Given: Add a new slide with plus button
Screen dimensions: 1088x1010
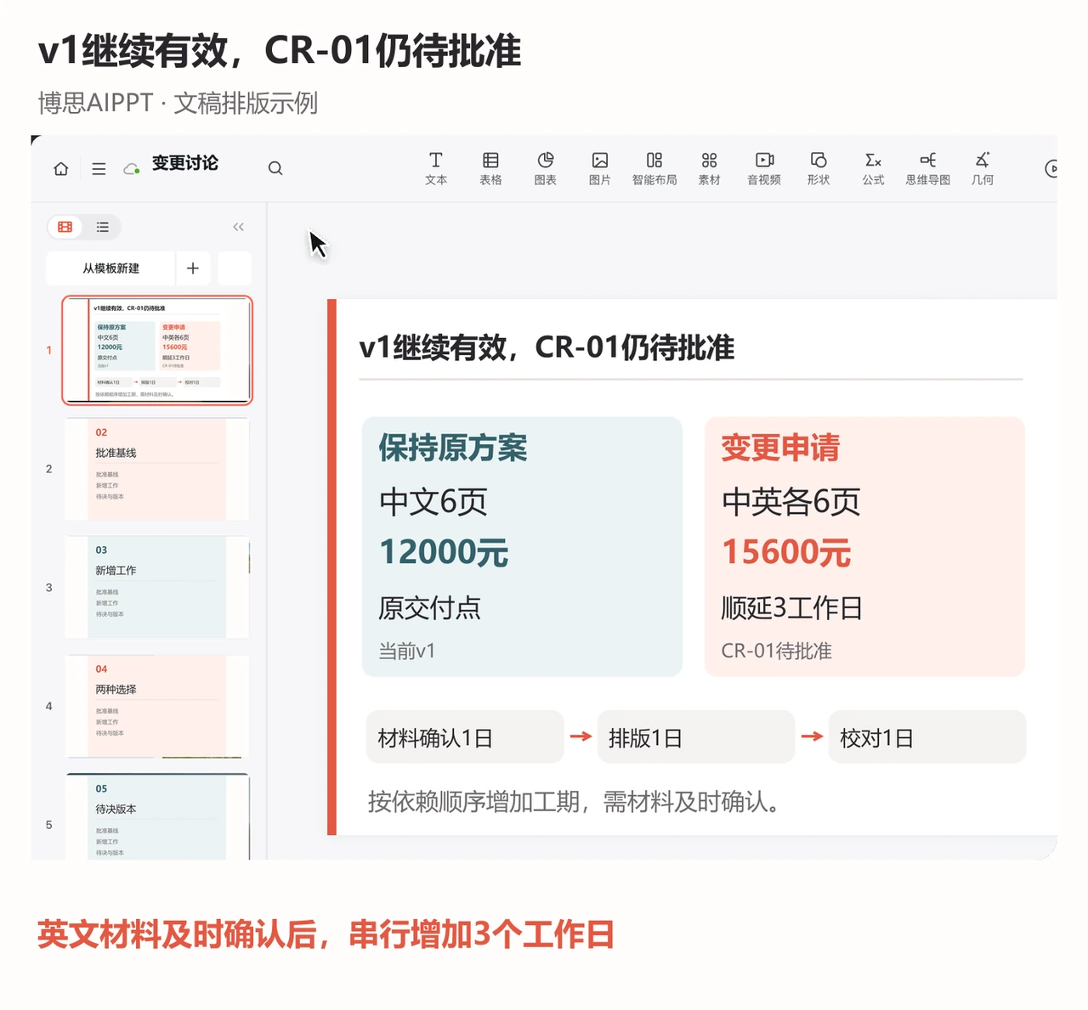Looking at the screenshot, I should pyautogui.click(x=193, y=268).
